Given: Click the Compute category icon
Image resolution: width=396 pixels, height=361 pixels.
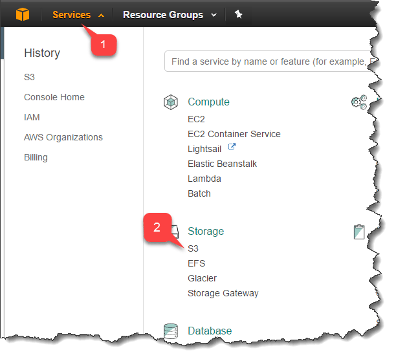Looking at the screenshot, I should coord(171,102).
